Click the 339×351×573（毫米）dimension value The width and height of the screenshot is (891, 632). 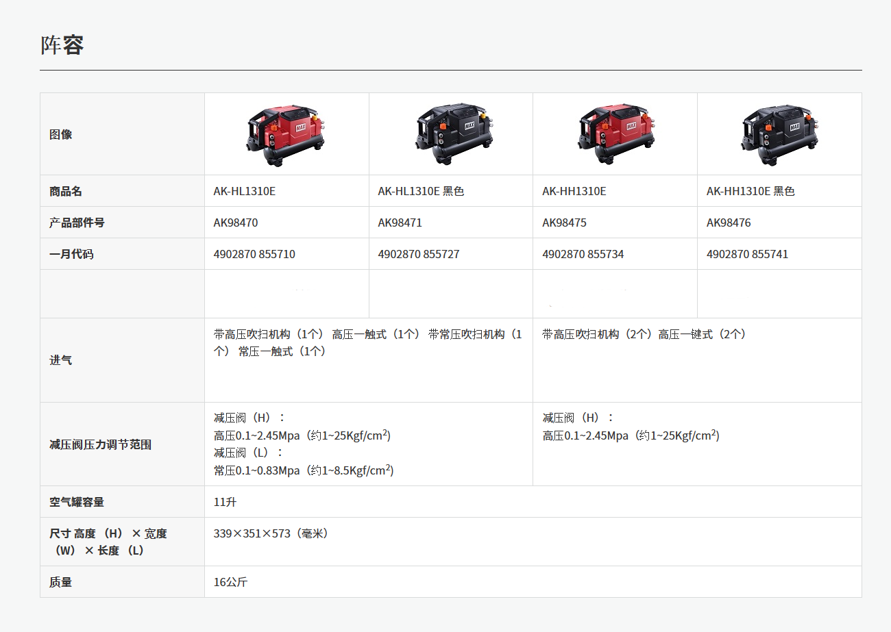click(271, 533)
